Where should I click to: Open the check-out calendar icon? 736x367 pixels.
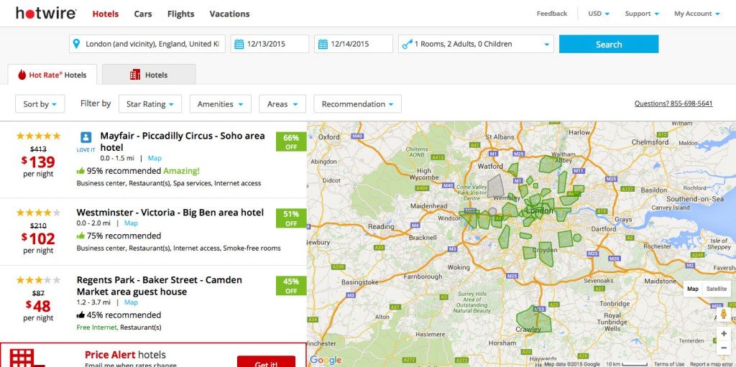click(323, 44)
